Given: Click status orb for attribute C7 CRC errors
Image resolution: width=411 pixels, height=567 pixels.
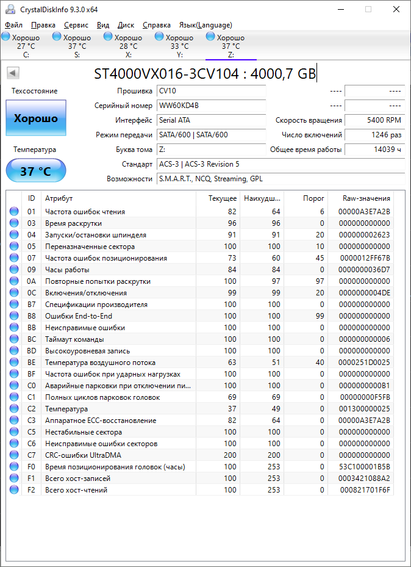Looking at the screenshot, I should point(14,455).
